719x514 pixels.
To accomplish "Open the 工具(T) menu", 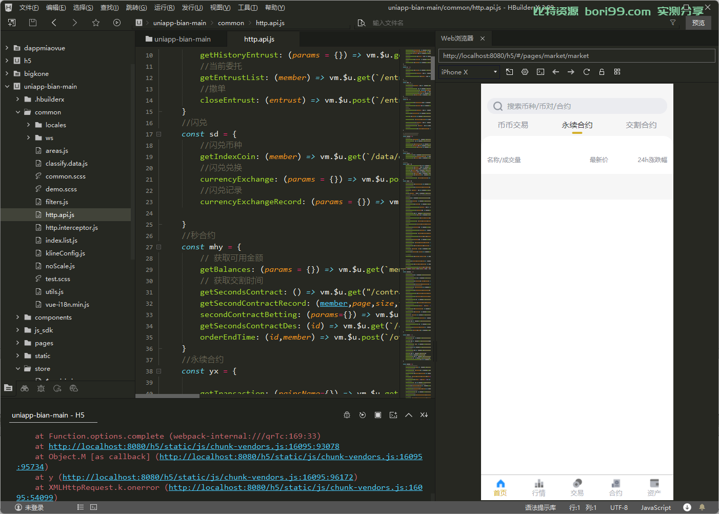I will [x=248, y=8].
